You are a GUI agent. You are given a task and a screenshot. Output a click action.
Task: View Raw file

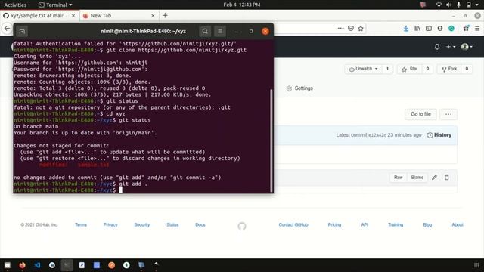tap(399, 178)
